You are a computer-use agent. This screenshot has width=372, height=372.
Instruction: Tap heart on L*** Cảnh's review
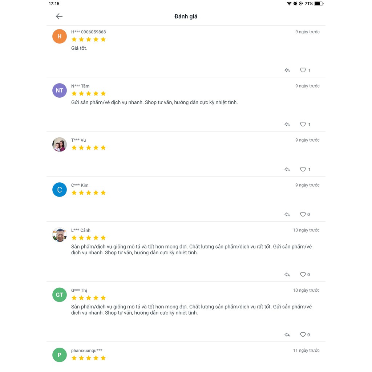(x=303, y=275)
